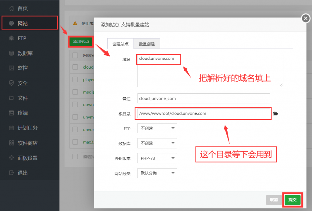This screenshot has height=211, width=312.
Task: Click the gear icon beside 面板设置
Action: tap(12, 158)
